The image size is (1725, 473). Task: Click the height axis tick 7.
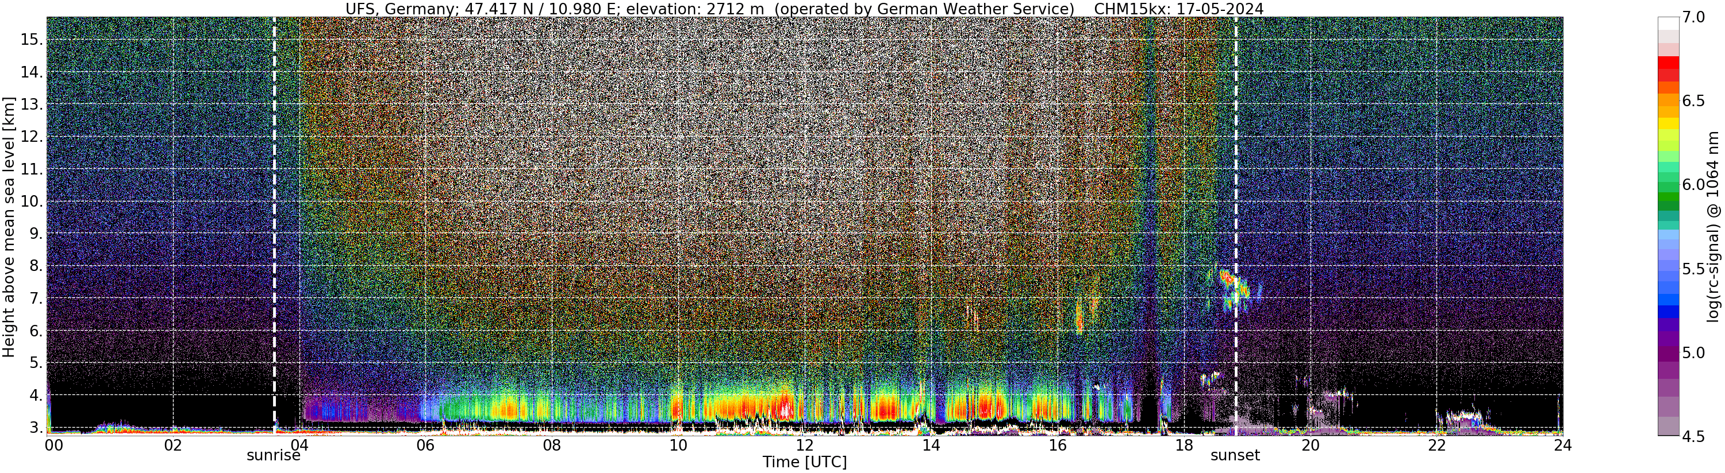tap(36, 298)
